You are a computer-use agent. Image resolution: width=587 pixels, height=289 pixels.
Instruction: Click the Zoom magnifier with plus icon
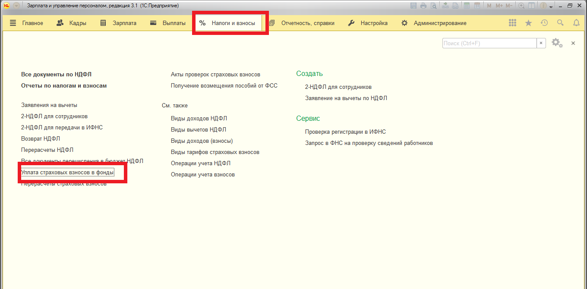521,6
